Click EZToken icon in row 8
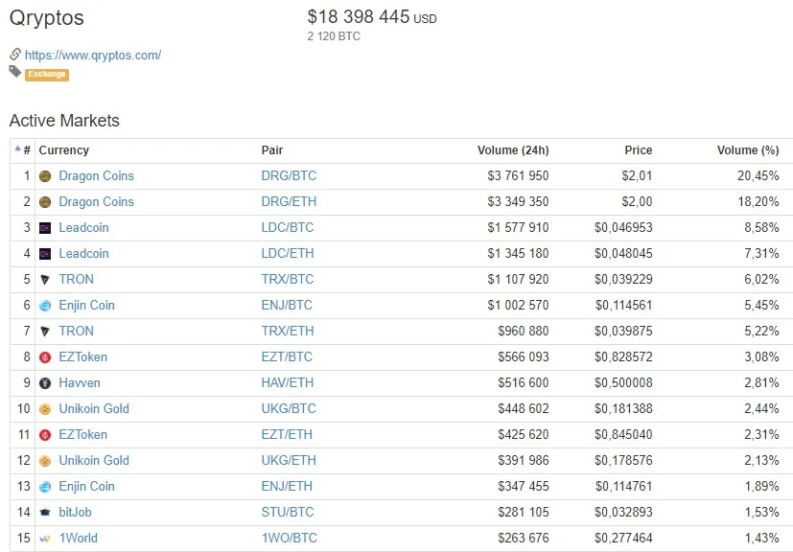The height and width of the screenshot is (552, 793). [x=45, y=357]
